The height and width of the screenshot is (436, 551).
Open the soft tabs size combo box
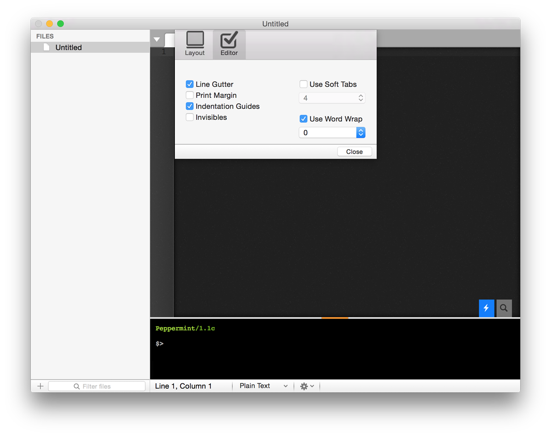tap(332, 98)
